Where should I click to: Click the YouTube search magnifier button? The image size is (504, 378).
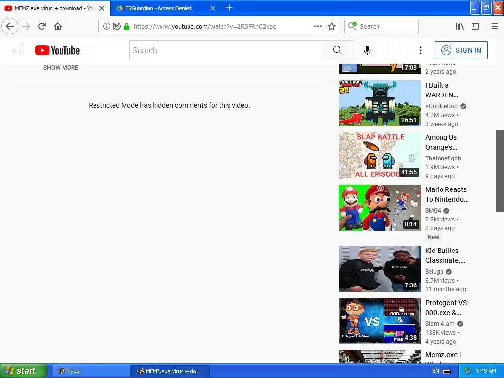point(338,50)
